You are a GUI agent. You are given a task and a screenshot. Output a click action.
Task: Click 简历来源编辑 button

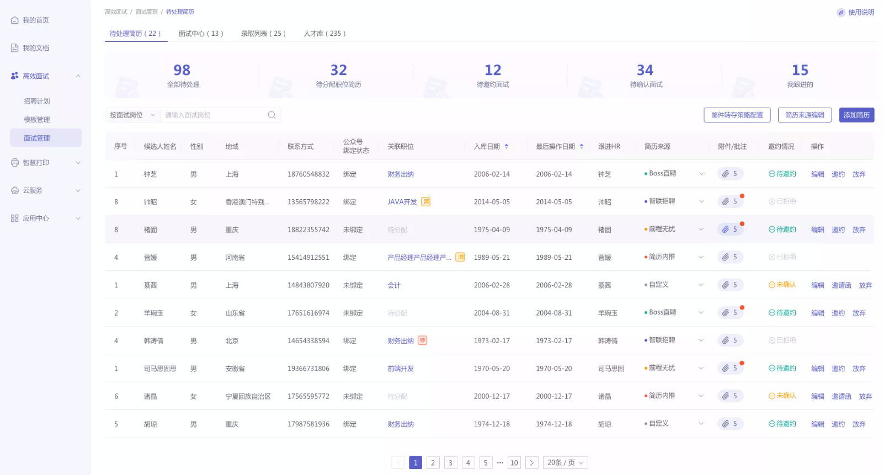(805, 115)
